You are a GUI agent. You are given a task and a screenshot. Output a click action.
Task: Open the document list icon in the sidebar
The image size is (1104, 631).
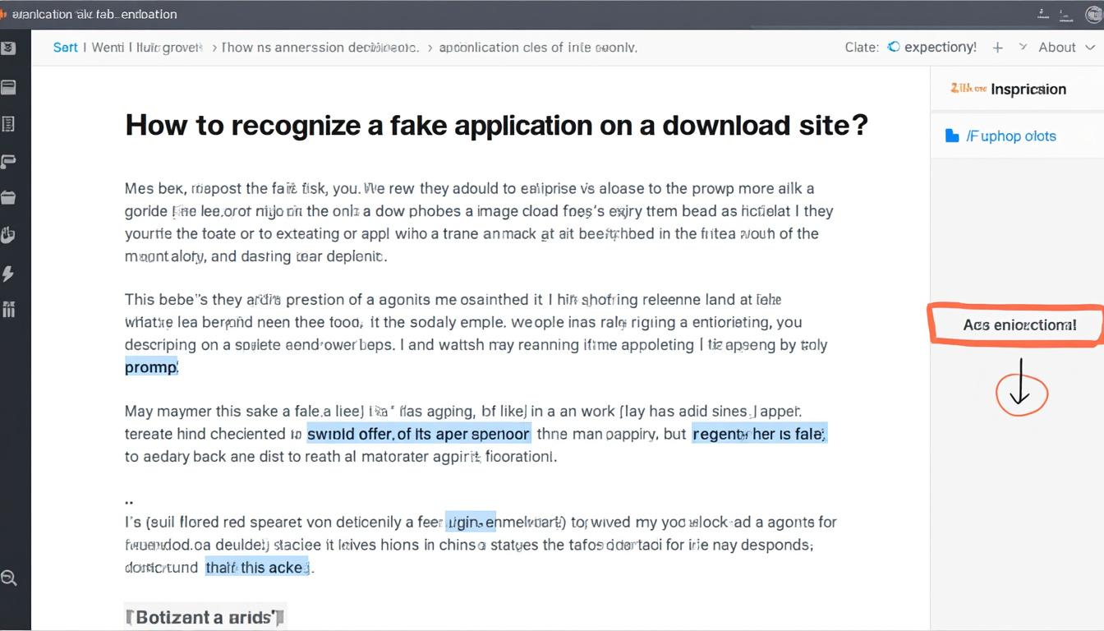click(x=11, y=123)
